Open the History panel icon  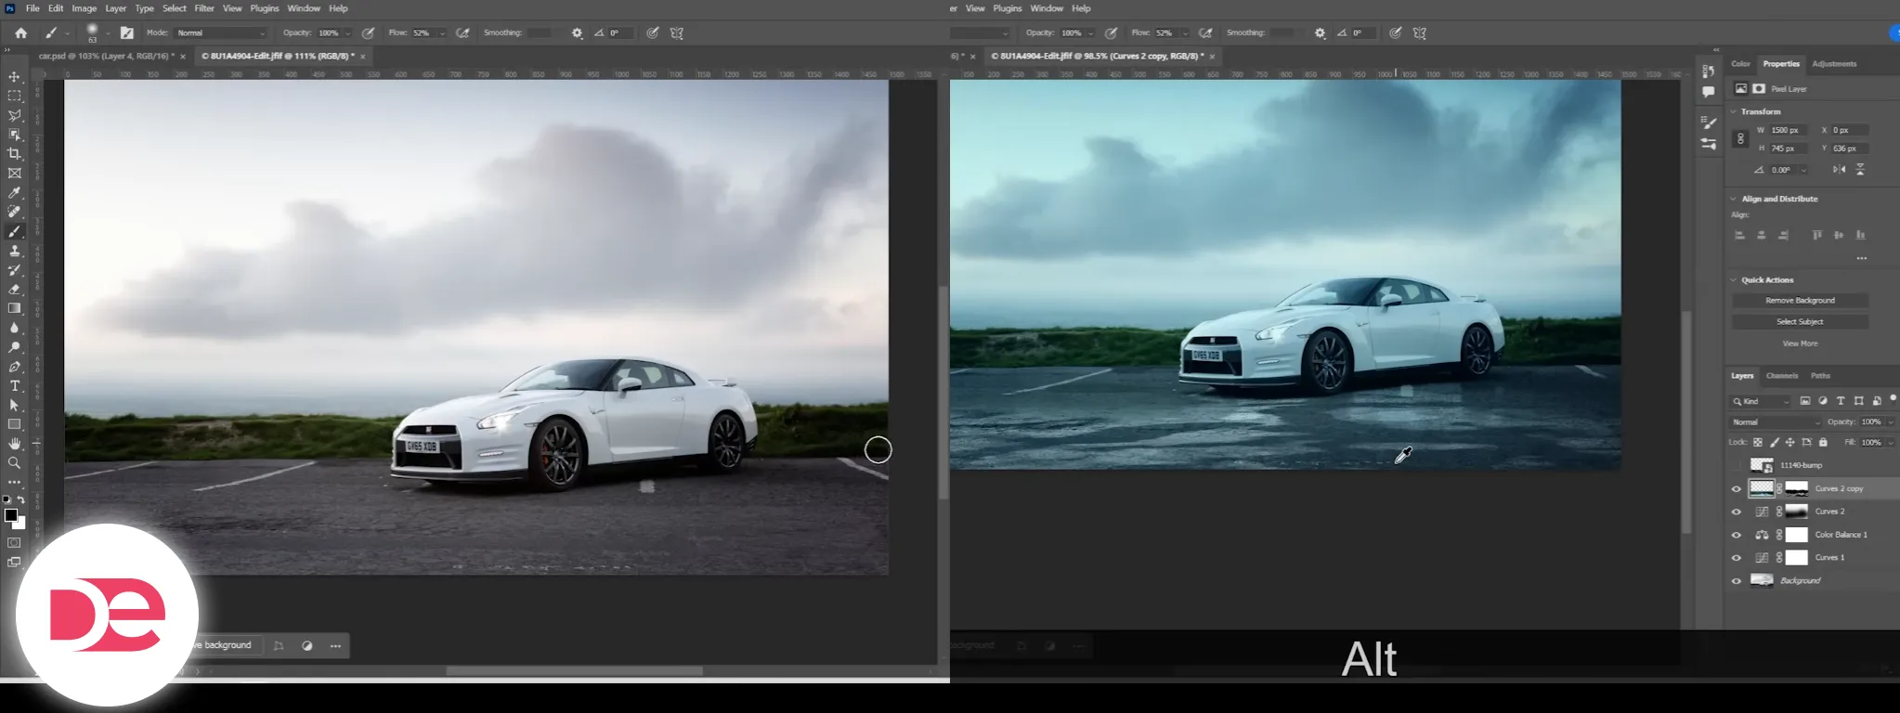pyautogui.click(x=1708, y=71)
